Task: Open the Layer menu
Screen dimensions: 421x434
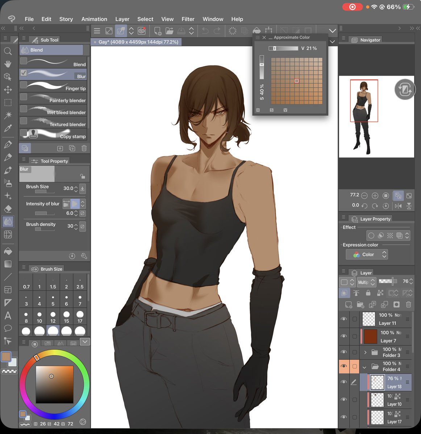Action: (x=122, y=19)
